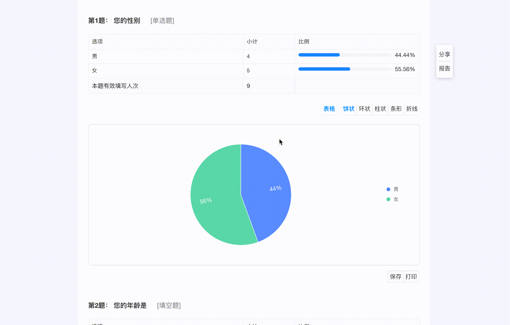Image resolution: width=510 pixels, height=325 pixels.
Task: Switch to the 环状 donut chart view
Action: (x=364, y=109)
